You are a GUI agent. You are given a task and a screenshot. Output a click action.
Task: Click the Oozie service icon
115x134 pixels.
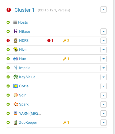pos(16,86)
